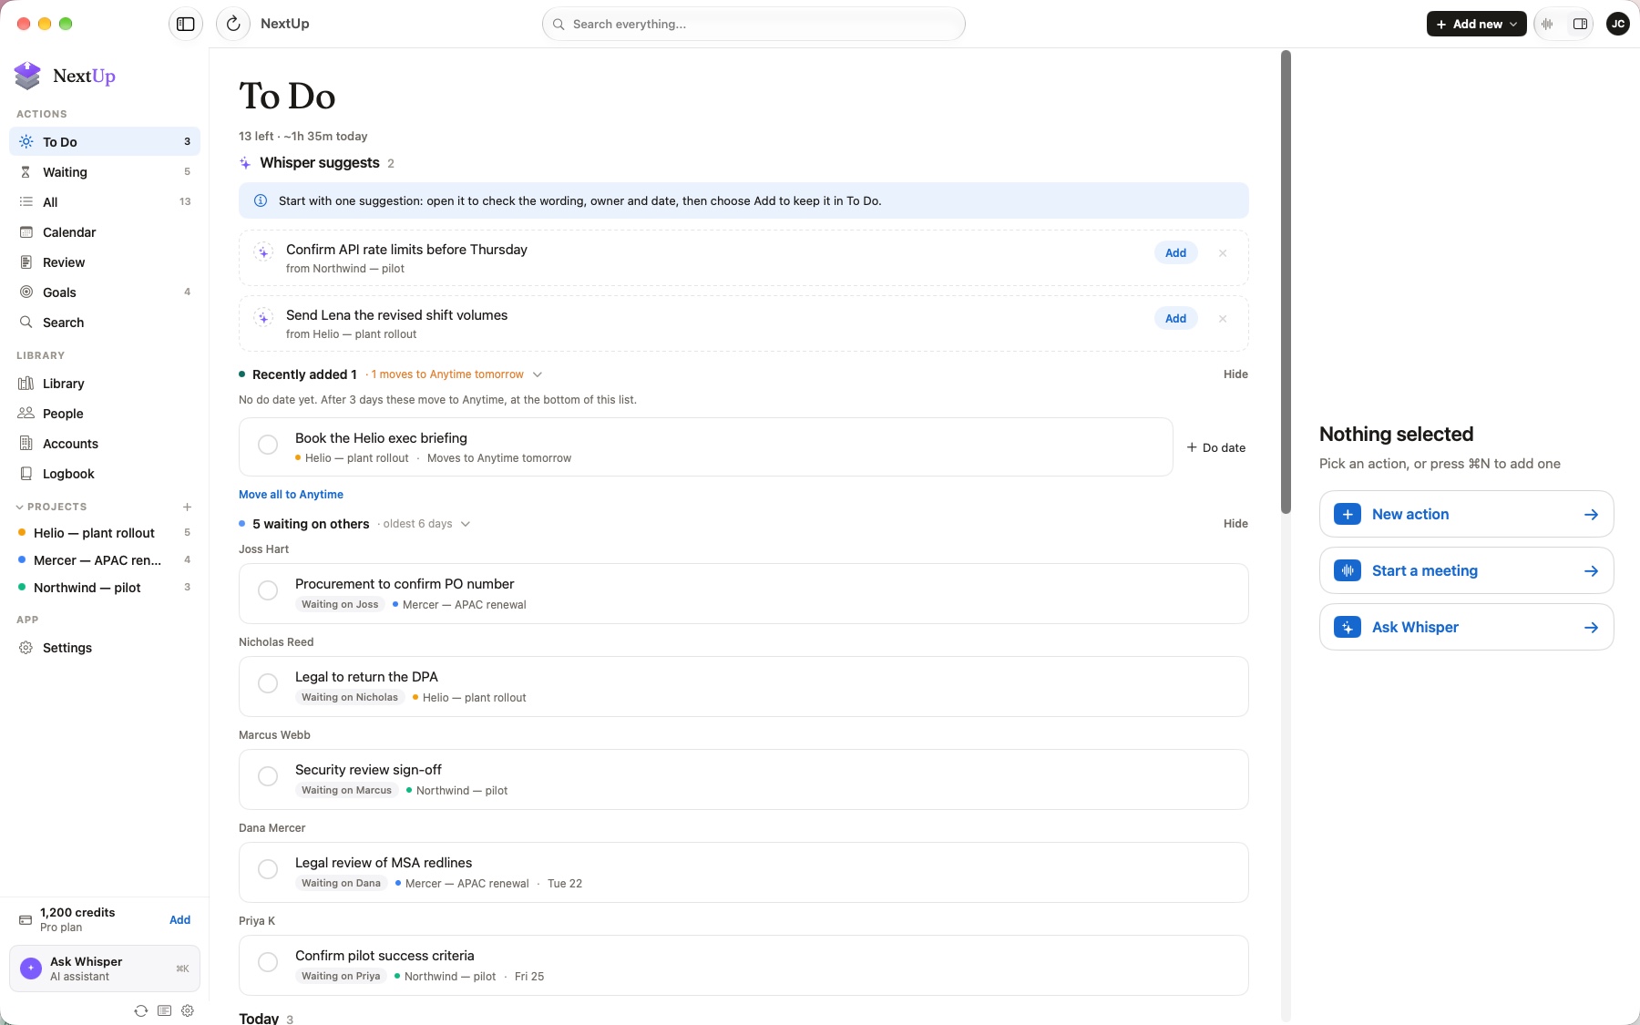The width and height of the screenshot is (1640, 1025).
Task: Open Ask Whisper AI assistant in sidebar
Action: (105, 969)
